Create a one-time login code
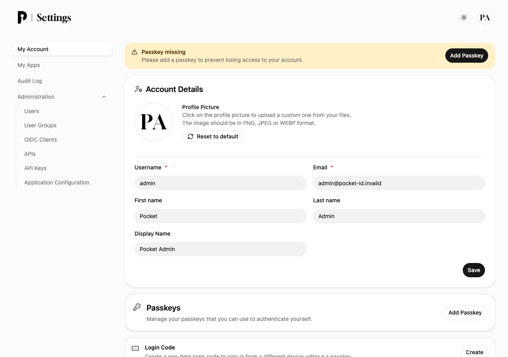Screen dimensions: 508x357 pyautogui.click(x=475, y=351)
